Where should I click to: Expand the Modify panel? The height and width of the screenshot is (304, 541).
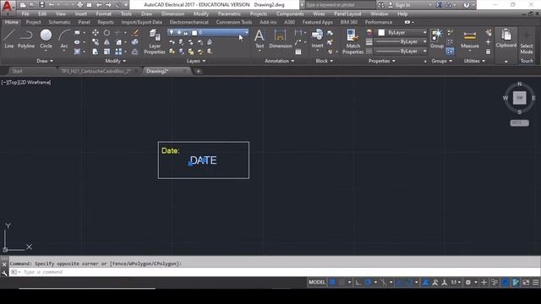click(x=116, y=61)
